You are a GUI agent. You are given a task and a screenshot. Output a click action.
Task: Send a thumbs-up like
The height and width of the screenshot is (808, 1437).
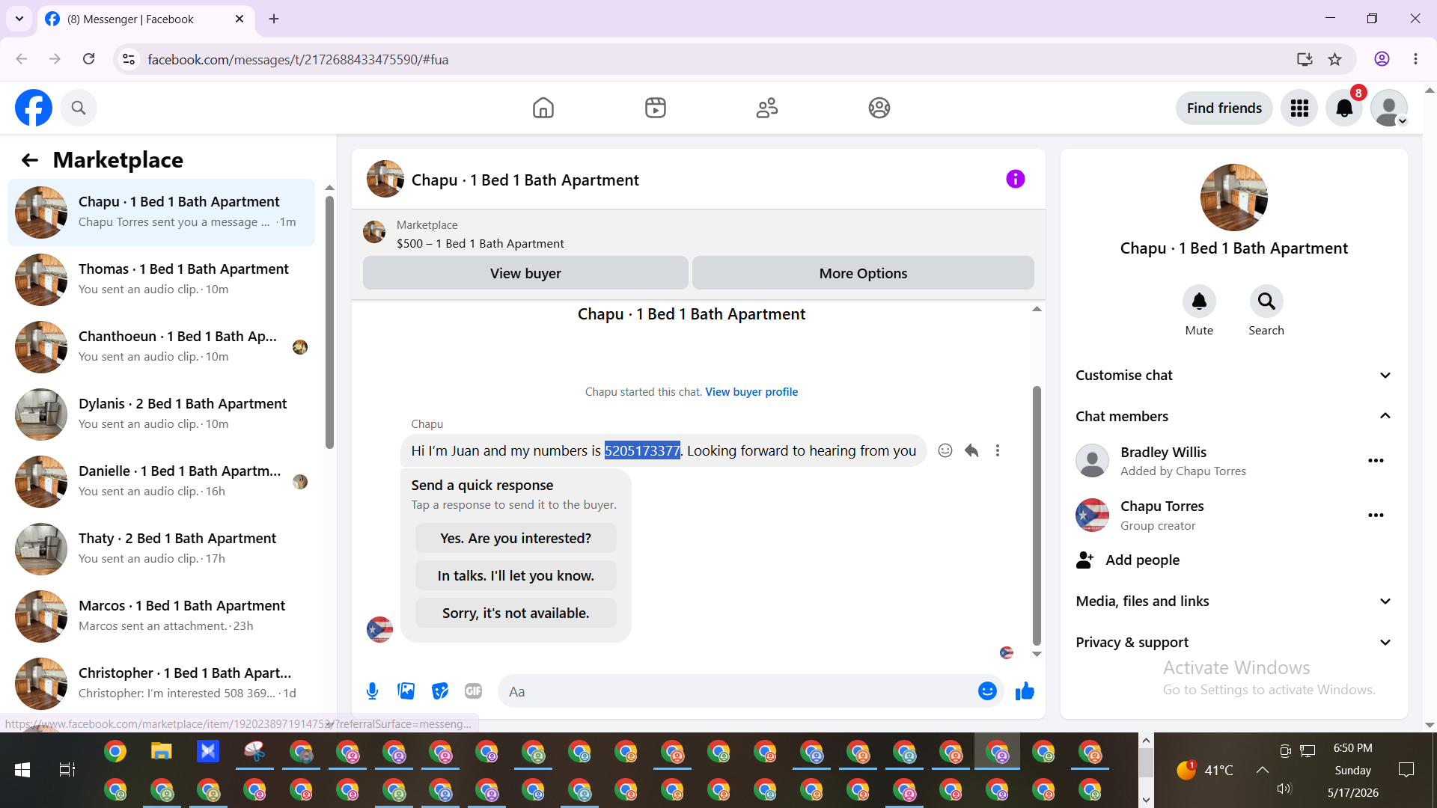point(1025,691)
